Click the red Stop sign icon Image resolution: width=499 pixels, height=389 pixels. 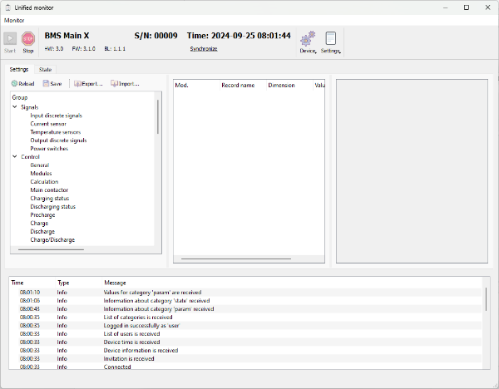point(28,38)
